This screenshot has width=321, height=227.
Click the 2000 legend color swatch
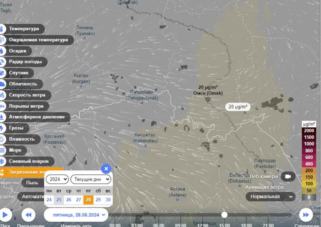click(309, 131)
